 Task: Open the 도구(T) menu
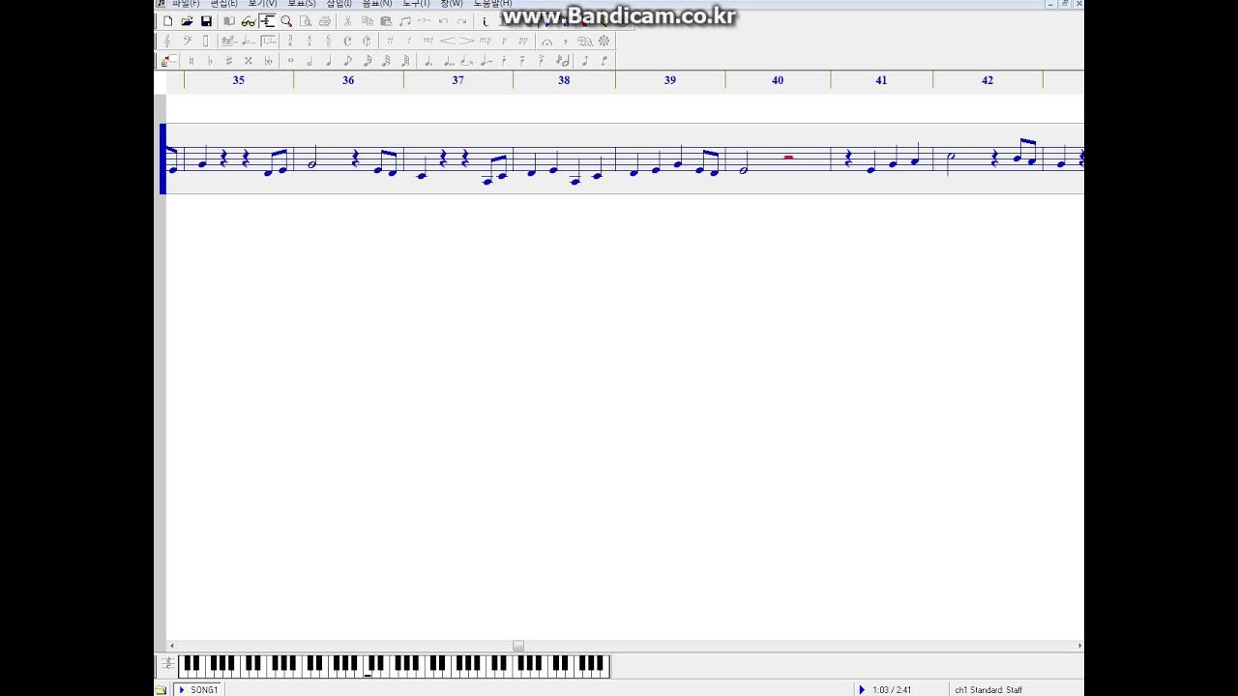(x=417, y=4)
